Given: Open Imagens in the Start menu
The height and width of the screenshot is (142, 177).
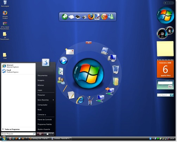Looking at the screenshot, I should (x=41, y=80).
